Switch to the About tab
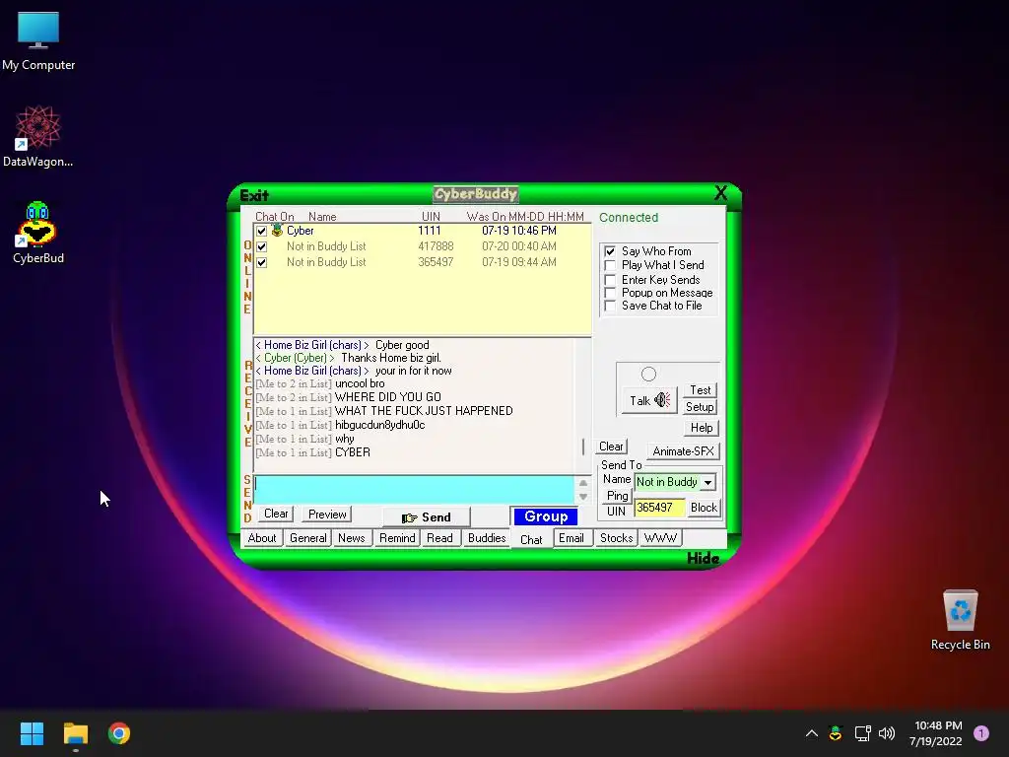Screen dimensions: 1009x757 [262, 538]
